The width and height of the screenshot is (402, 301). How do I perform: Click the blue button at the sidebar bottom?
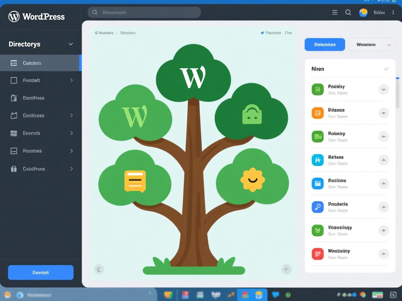tap(40, 272)
